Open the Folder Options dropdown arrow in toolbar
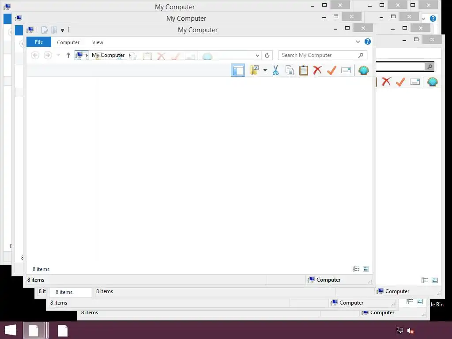The image size is (452, 339). tap(265, 70)
